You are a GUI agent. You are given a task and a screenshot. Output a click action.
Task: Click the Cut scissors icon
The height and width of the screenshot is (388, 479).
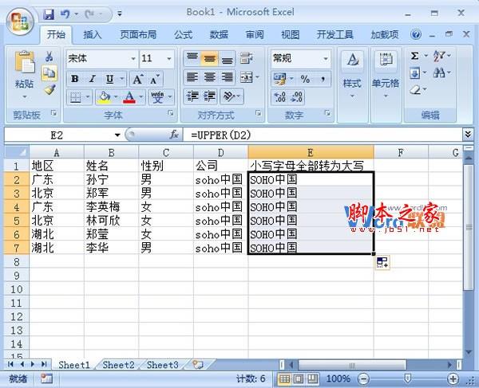(x=49, y=57)
